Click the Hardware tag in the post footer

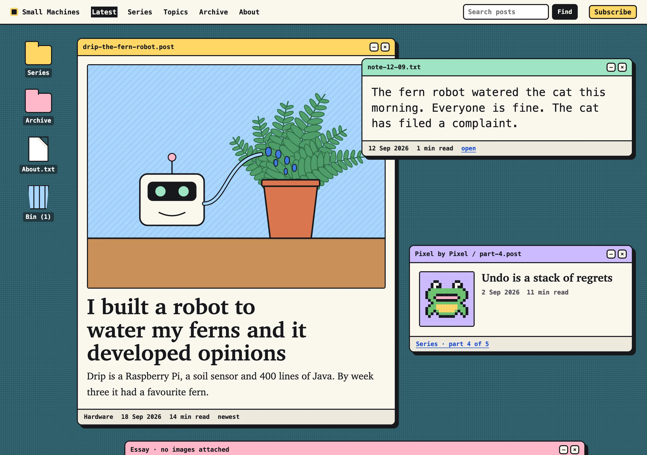[98, 417]
